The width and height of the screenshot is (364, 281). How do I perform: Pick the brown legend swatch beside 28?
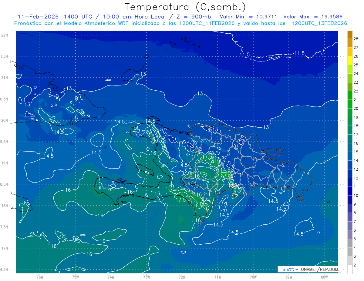pyautogui.click(x=350, y=35)
